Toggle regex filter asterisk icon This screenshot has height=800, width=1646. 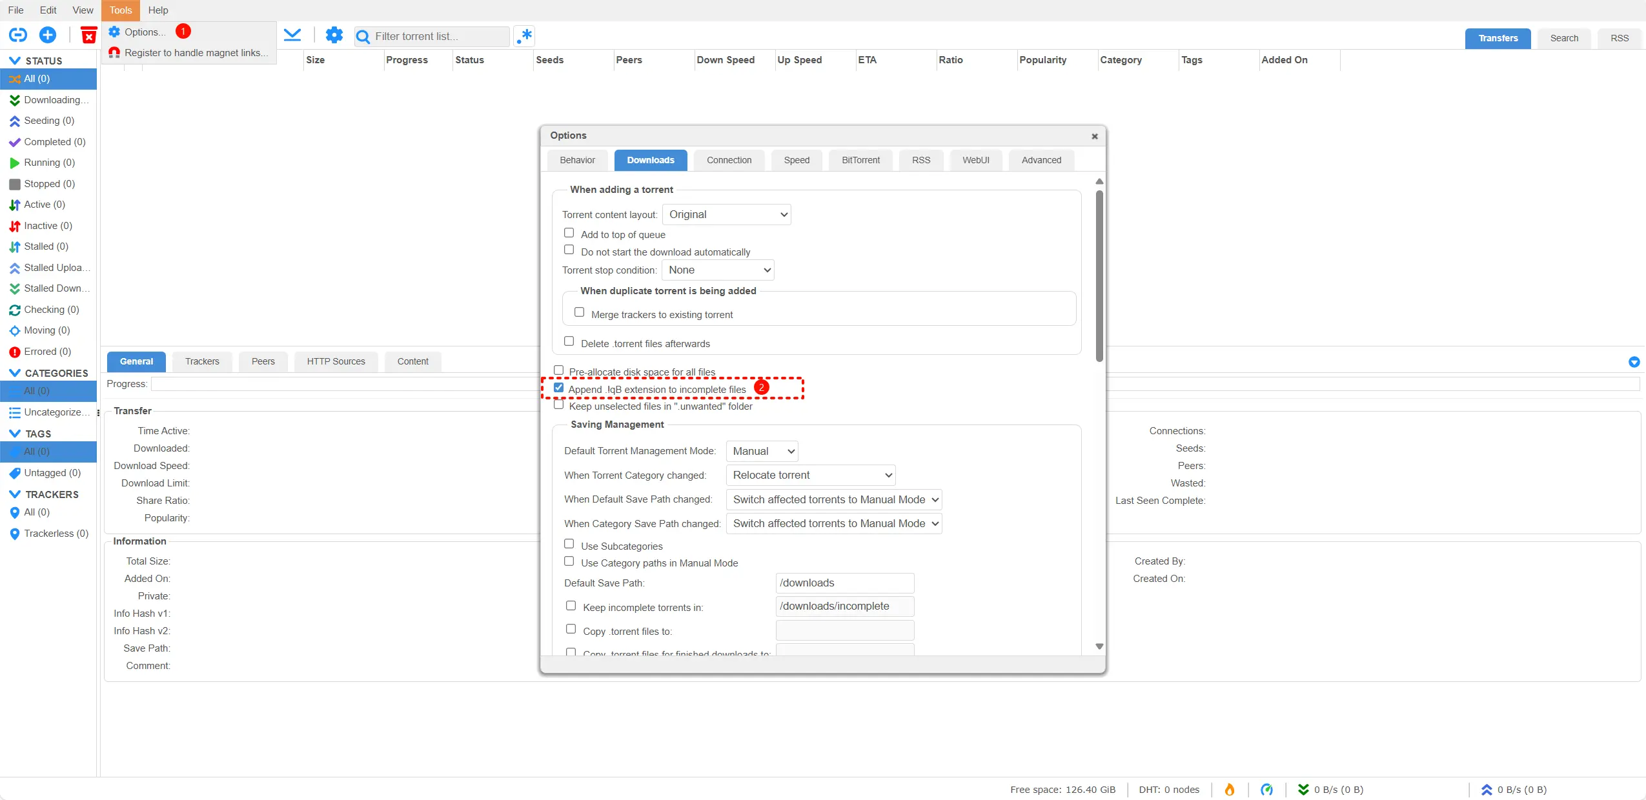click(x=525, y=35)
